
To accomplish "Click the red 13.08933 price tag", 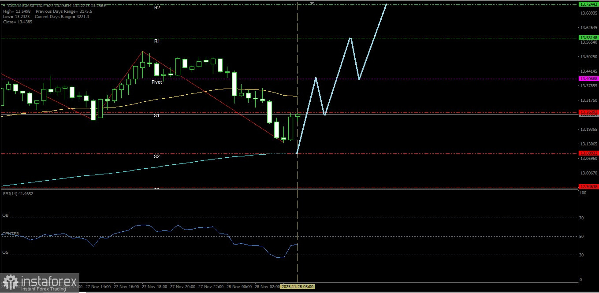I will [588, 153].
